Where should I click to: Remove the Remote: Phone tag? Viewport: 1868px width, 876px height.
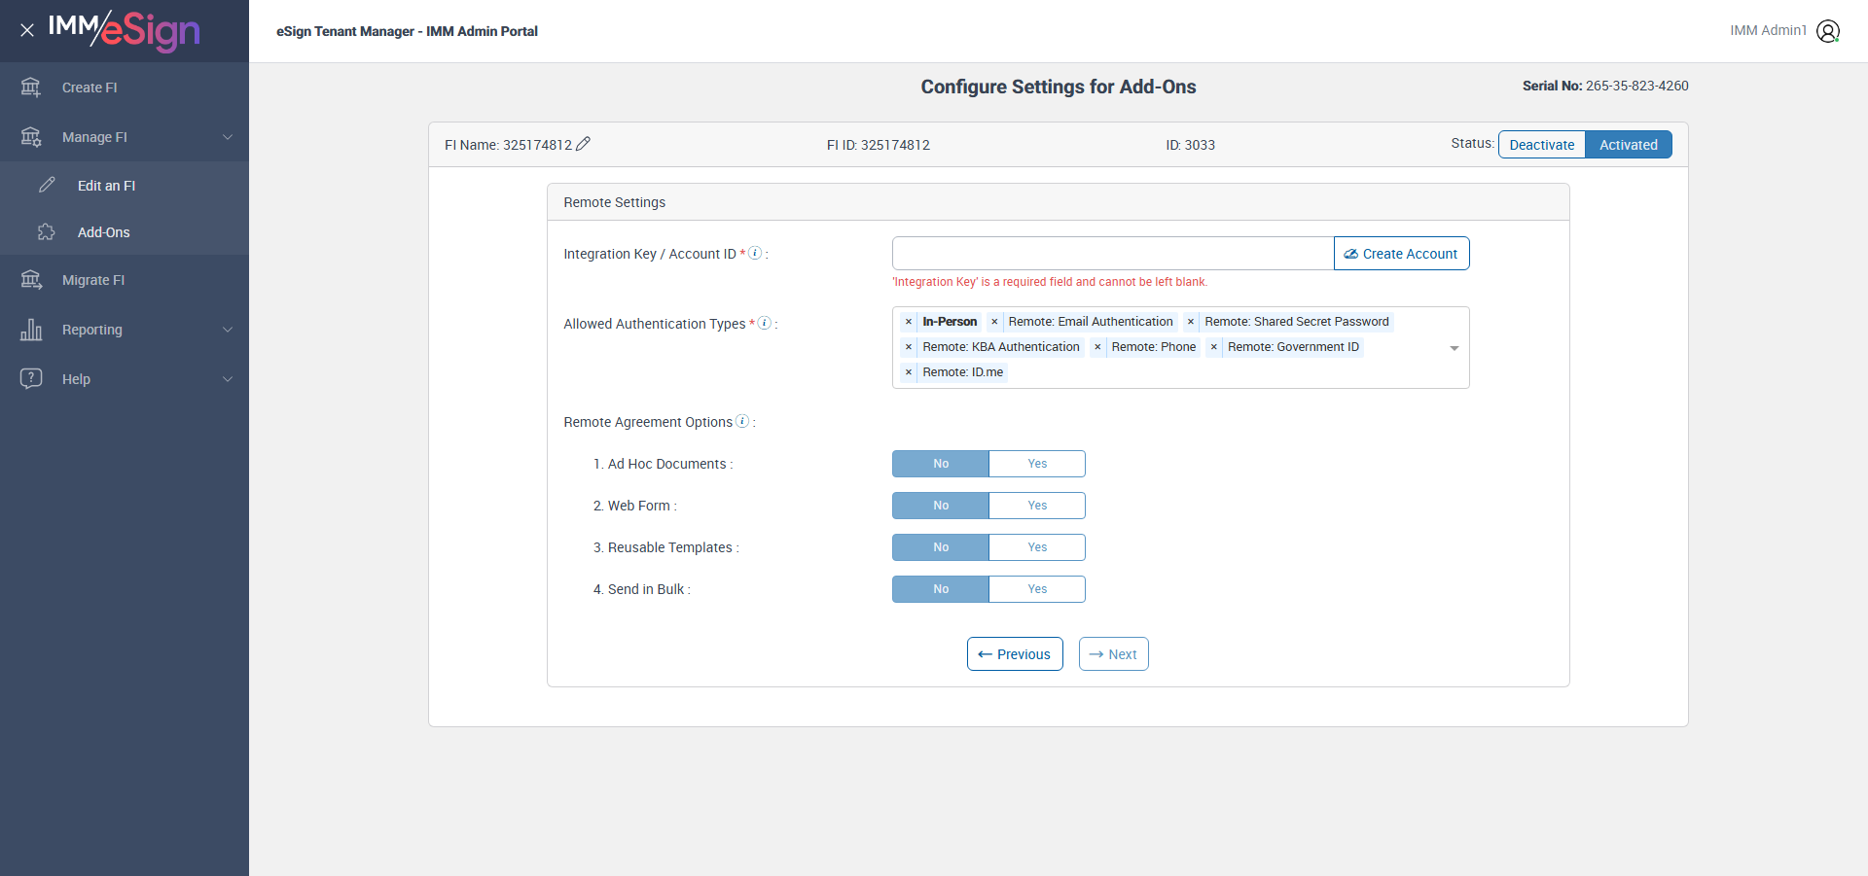coord(1097,347)
